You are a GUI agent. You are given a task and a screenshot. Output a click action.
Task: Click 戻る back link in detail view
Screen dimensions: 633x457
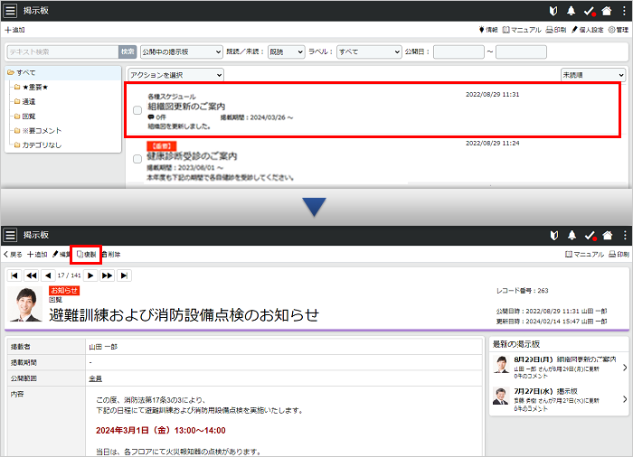pos(13,255)
